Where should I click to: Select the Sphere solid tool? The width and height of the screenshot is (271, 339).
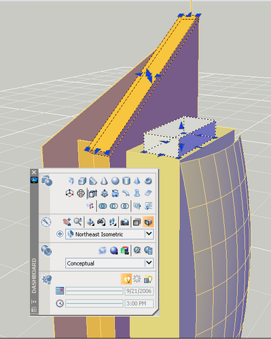coord(115,181)
